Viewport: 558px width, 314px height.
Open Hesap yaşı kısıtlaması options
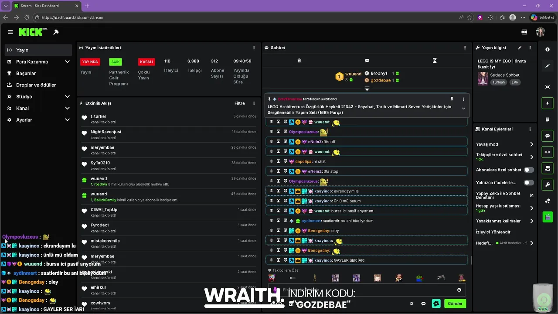point(531,208)
